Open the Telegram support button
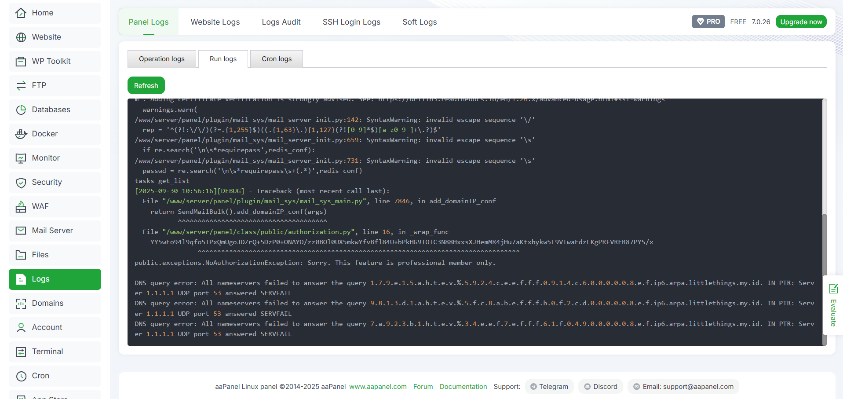The image size is (843, 399). click(x=549, y=387)
